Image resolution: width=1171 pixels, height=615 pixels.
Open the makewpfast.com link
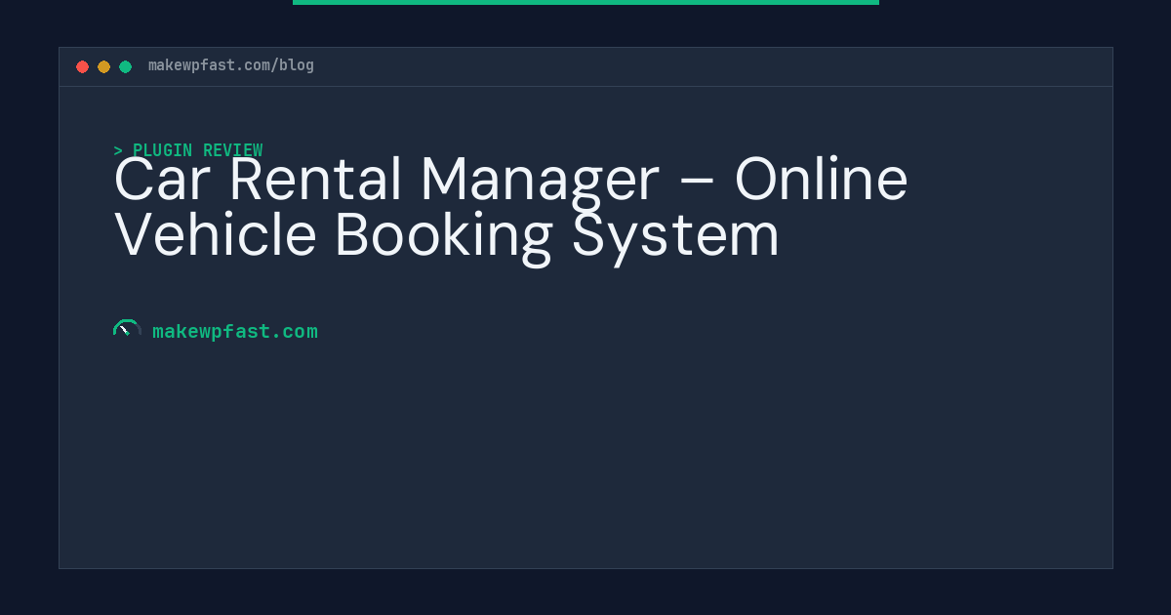tap(235, 332)
